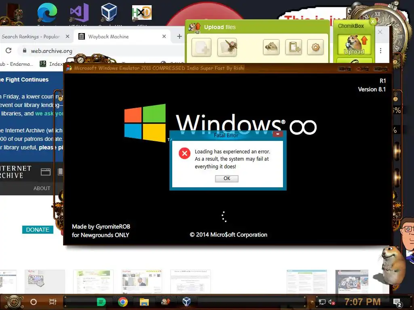Click the desktop hamster mascot
The height and width of the screenshot is (310, 414).
(x=393, y=265)
